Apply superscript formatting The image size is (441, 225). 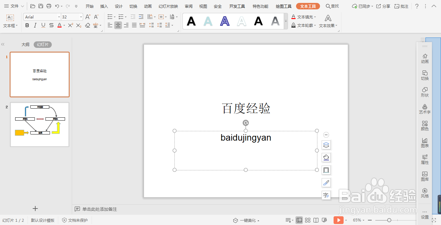pos(70,25)
